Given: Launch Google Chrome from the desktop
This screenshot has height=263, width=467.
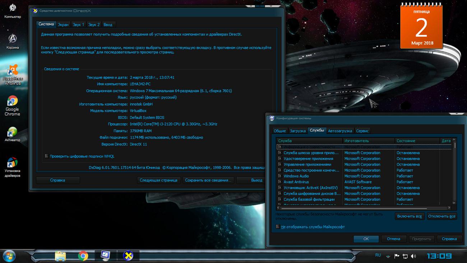Looking at the screenshot, I should tap(12, 106).
